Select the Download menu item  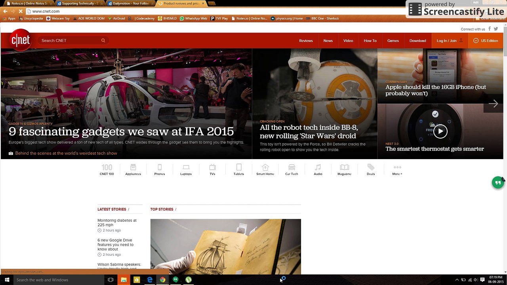(418, 40)
